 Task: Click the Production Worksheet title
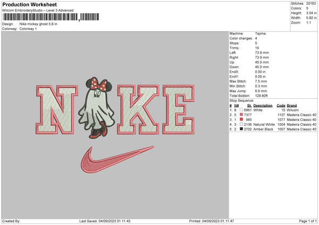pos(29,4)
